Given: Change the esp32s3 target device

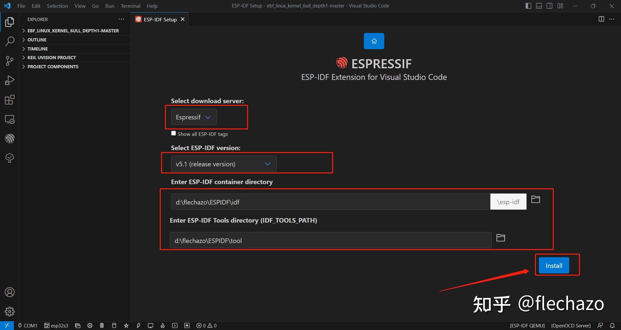Looking at the screenshot, I should coord(56,325).
